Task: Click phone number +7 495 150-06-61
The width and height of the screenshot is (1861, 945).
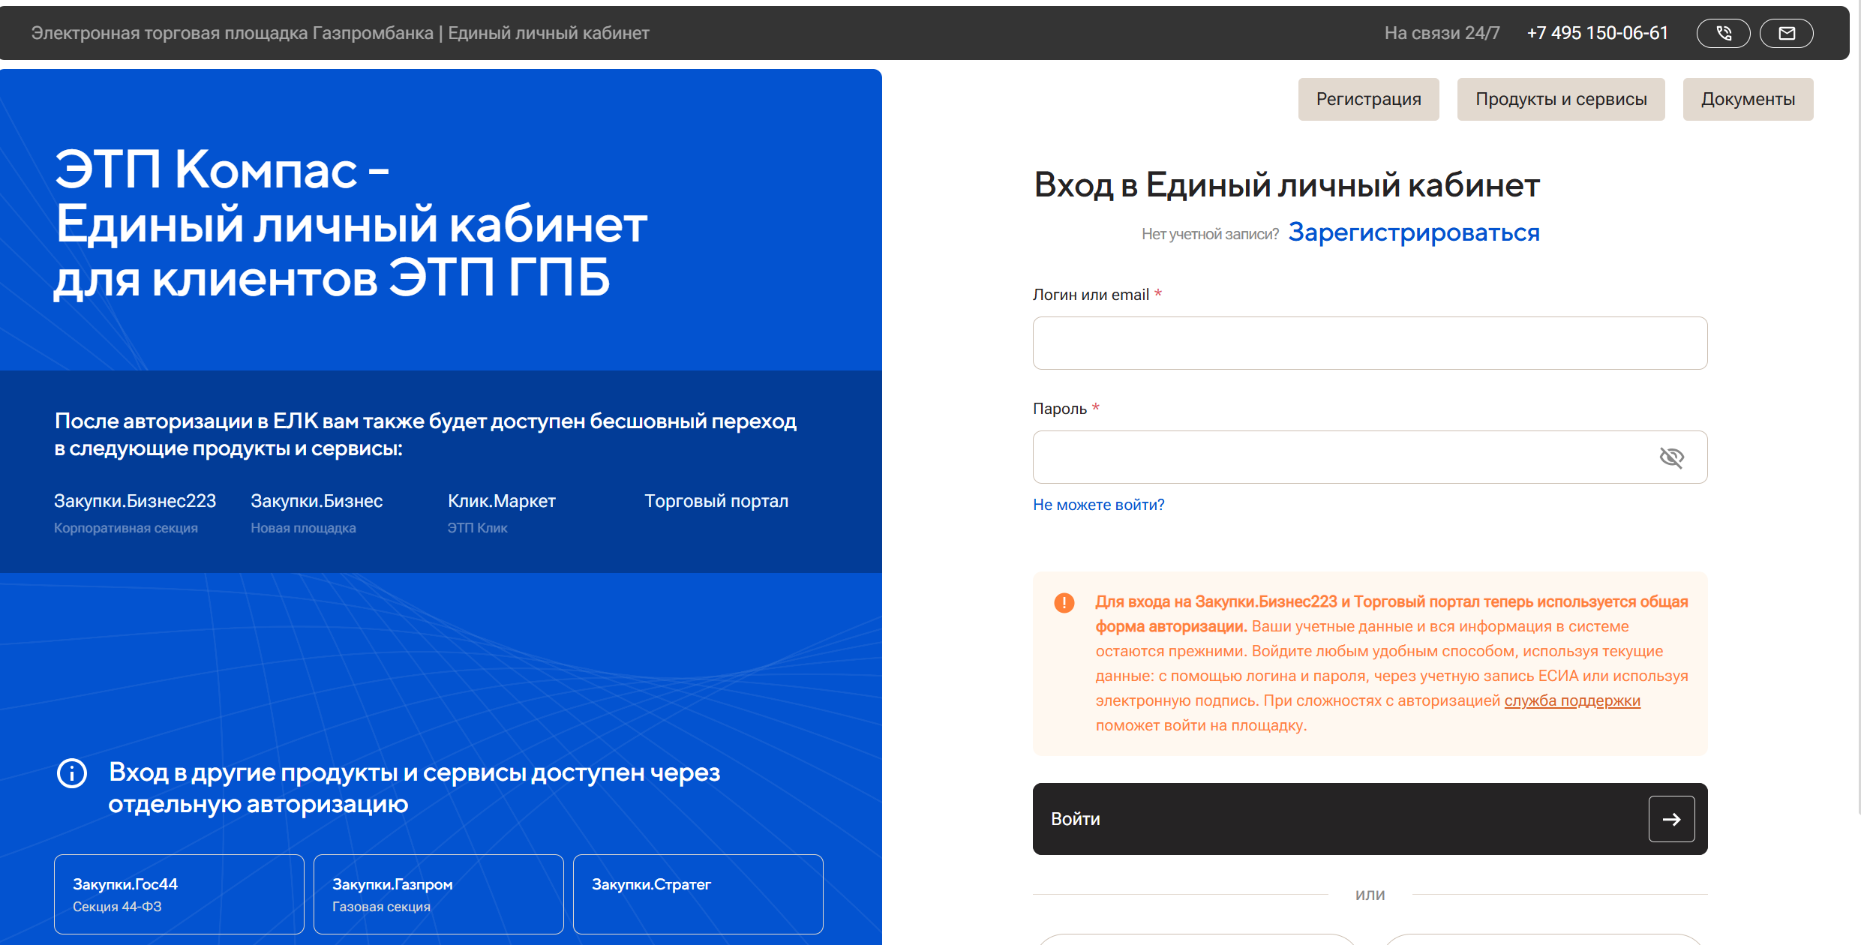Action: click(1597, 33)
